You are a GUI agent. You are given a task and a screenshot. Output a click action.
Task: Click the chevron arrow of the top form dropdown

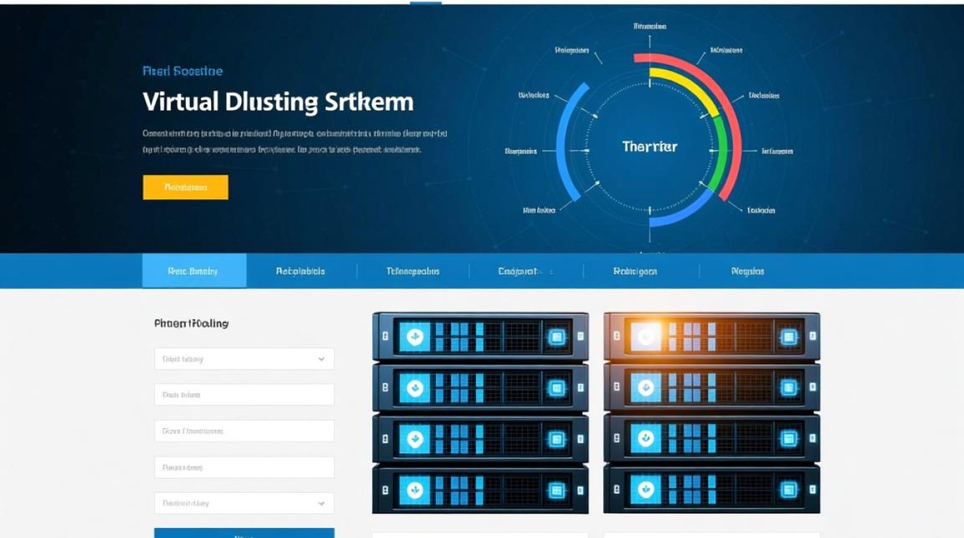tap(321, 359)
